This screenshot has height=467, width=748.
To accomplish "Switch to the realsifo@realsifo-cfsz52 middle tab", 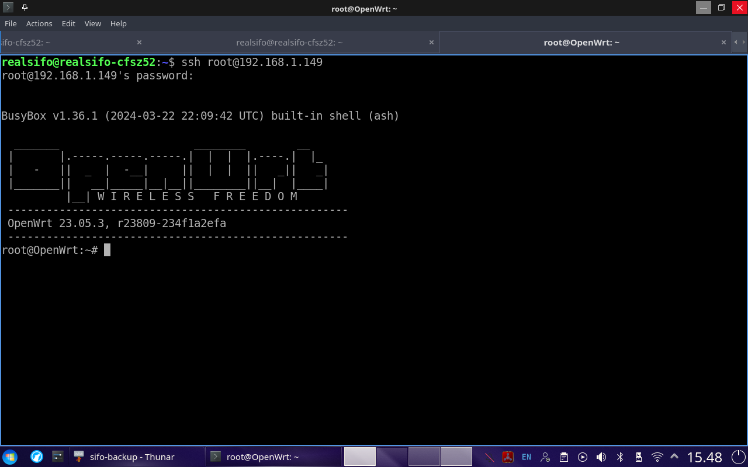I will 289,43.
